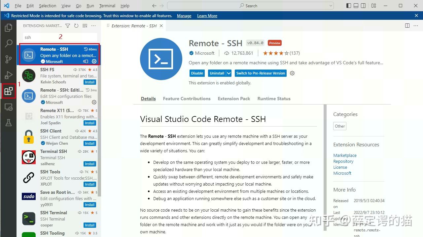The height and width of the screenshot is (237, 423).
Task: Open the Remote Explorer icon
Action: (x=9, y=107)
